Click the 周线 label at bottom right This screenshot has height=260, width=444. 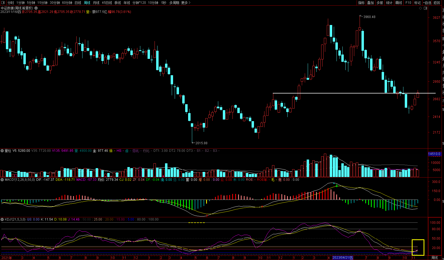435,258
